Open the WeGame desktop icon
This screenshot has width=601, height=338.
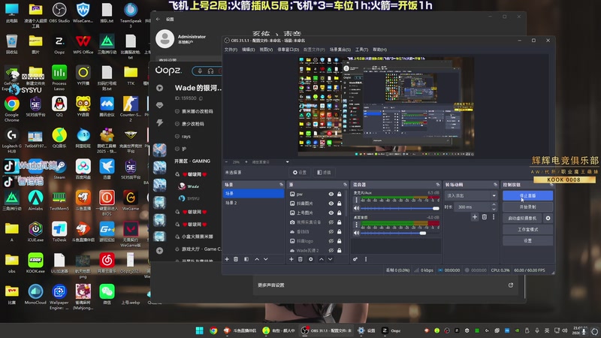click(130, 201)
